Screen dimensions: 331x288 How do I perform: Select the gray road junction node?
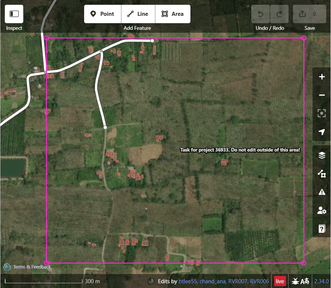click(x=101, y=51)
